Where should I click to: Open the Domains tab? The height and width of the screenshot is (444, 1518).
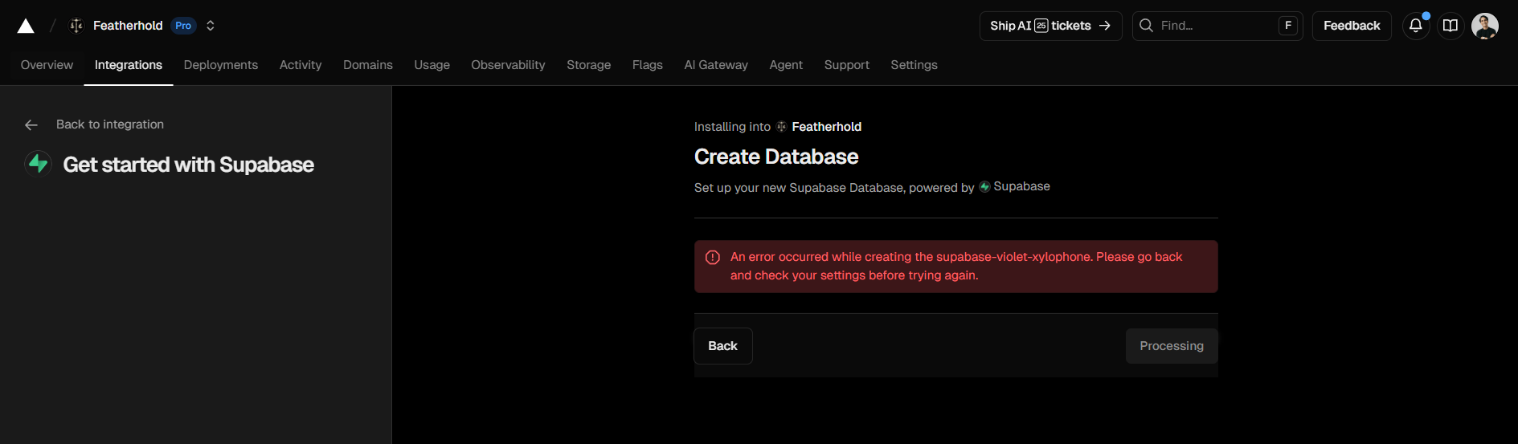click(x=368, y=65)
